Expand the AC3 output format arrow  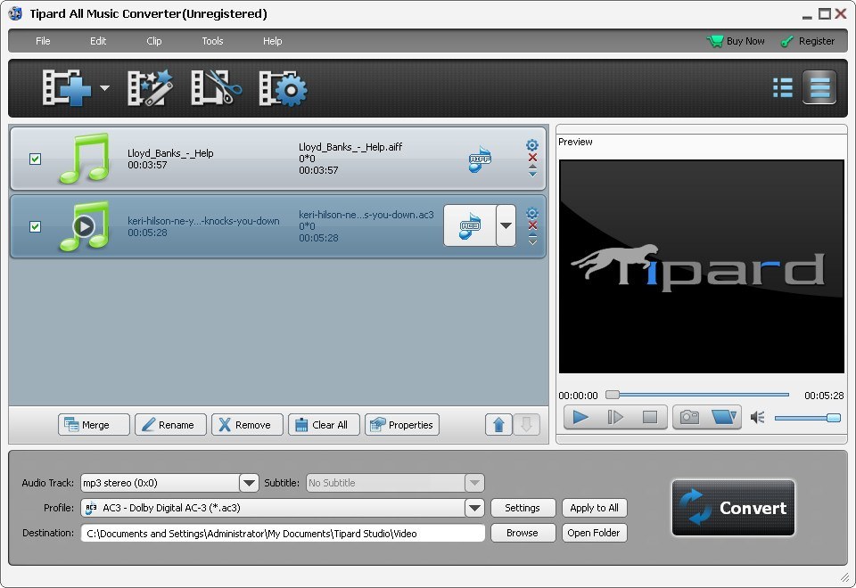click(x=506, y=225)
